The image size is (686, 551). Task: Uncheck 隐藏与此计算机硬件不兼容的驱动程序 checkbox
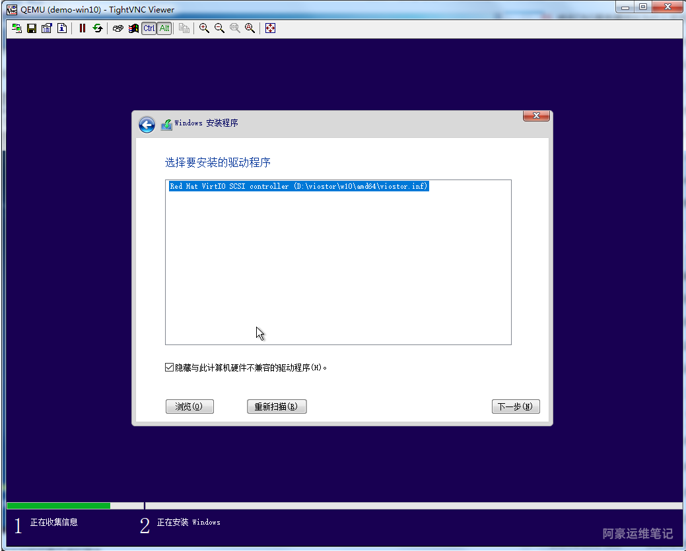[169, 368]
